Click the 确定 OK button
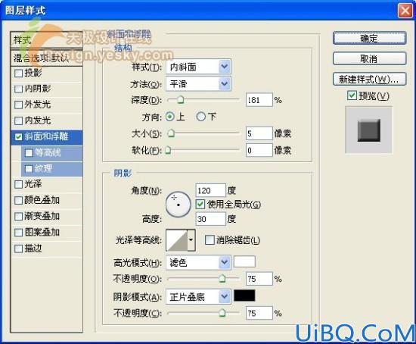The image size is (416, 344). point(369,39)
